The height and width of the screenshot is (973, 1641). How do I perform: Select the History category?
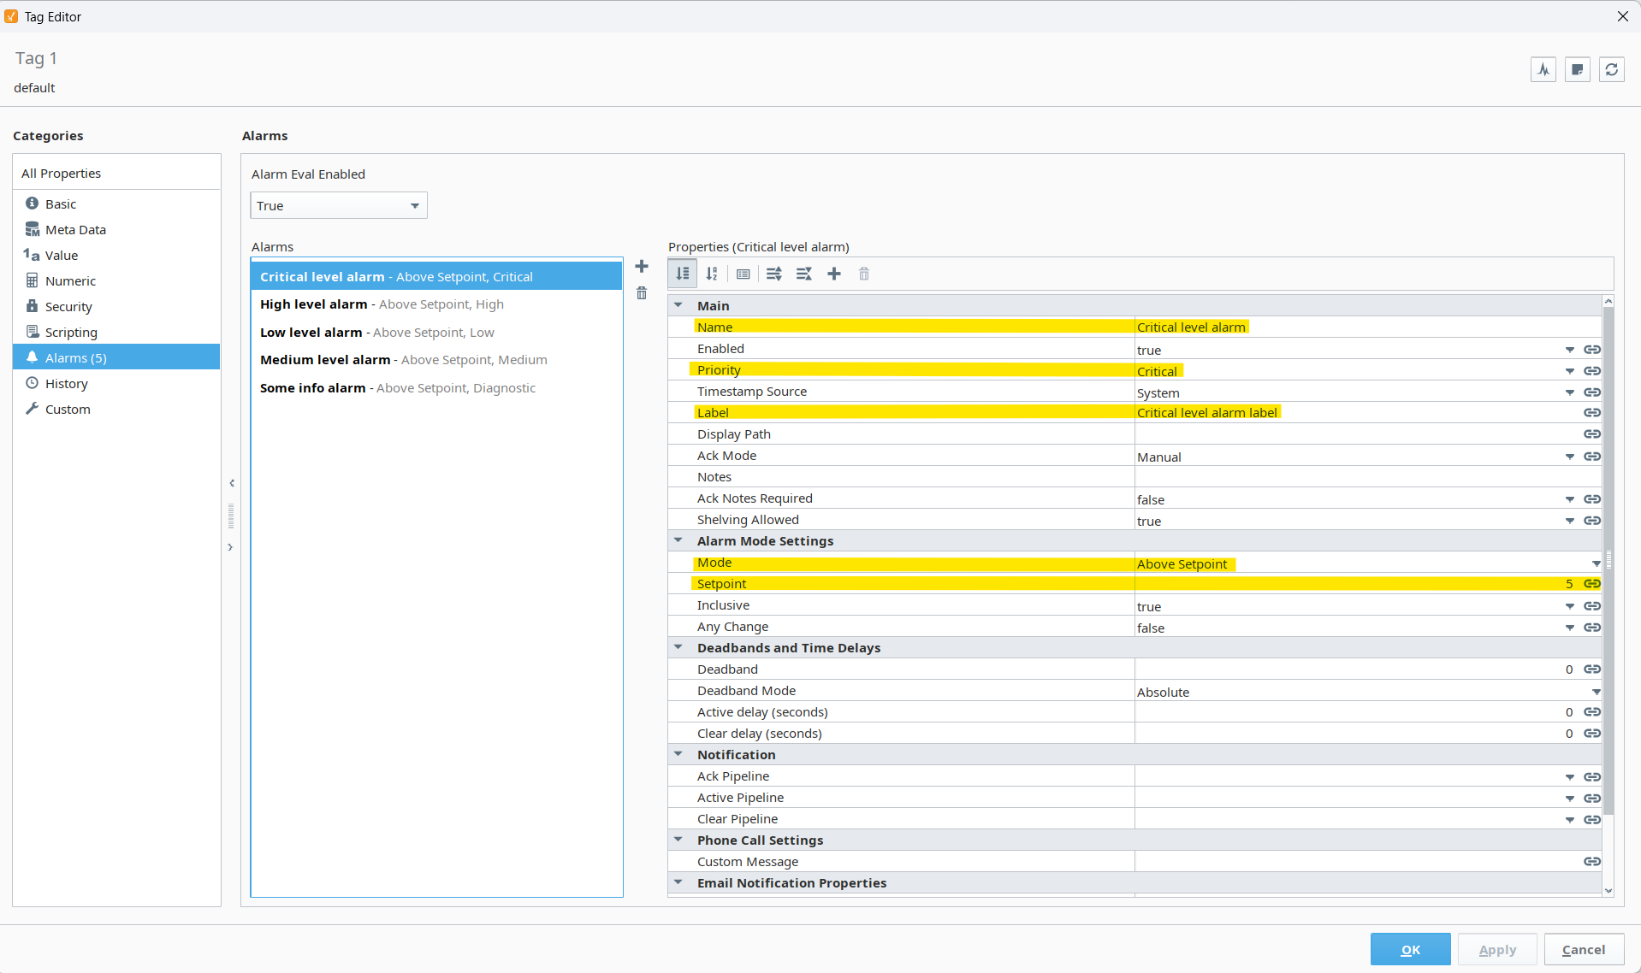(66, 383)
